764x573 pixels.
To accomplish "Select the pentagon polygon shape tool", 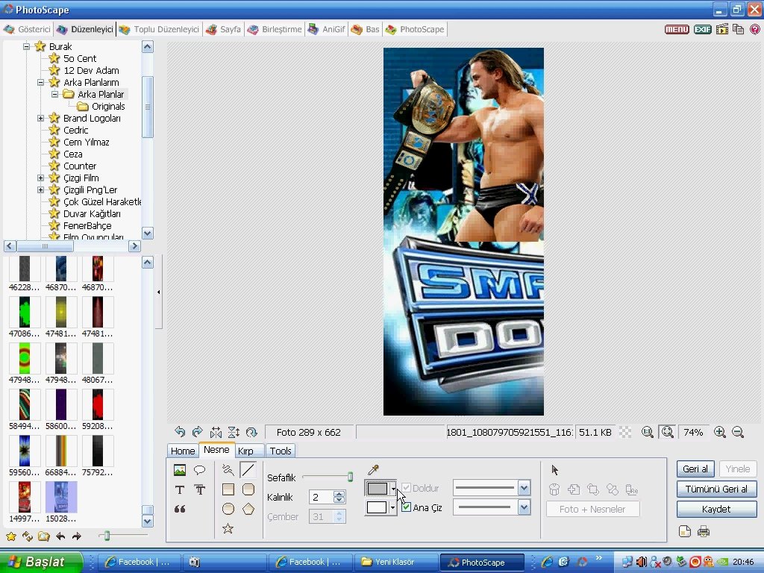I will (x=248, y=509).
